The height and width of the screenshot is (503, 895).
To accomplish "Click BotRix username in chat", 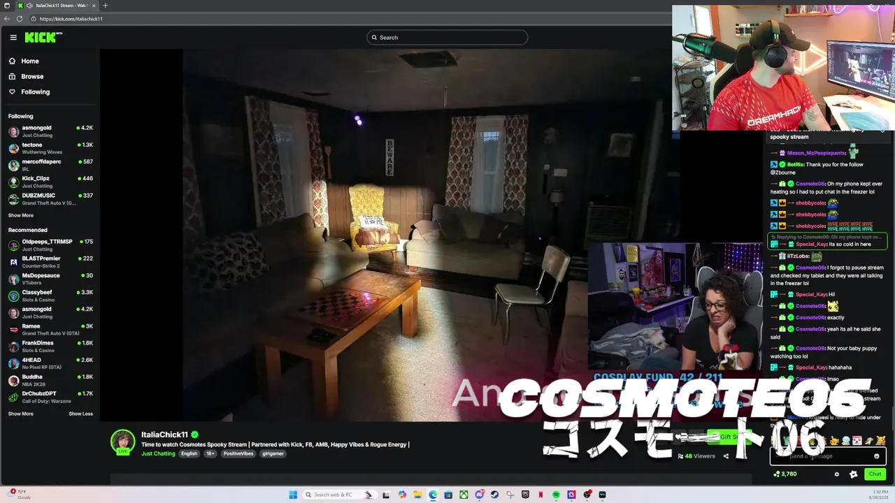I will click(796, 165).
